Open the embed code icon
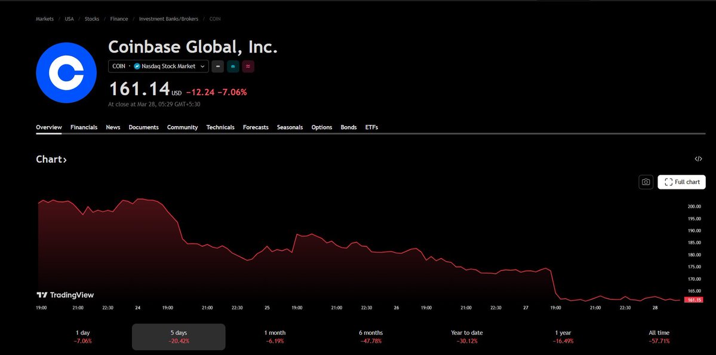 698,159
